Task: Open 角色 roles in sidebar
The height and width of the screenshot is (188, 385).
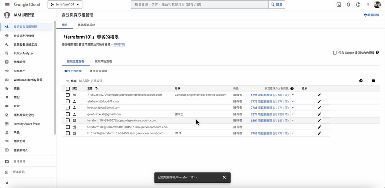Action: (16, 133)
